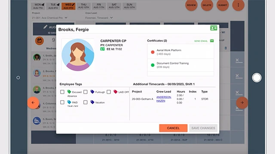Click the red Aerial Work Platform status dot
This screenshot has width=275, height=154.
tap(153, 52)
